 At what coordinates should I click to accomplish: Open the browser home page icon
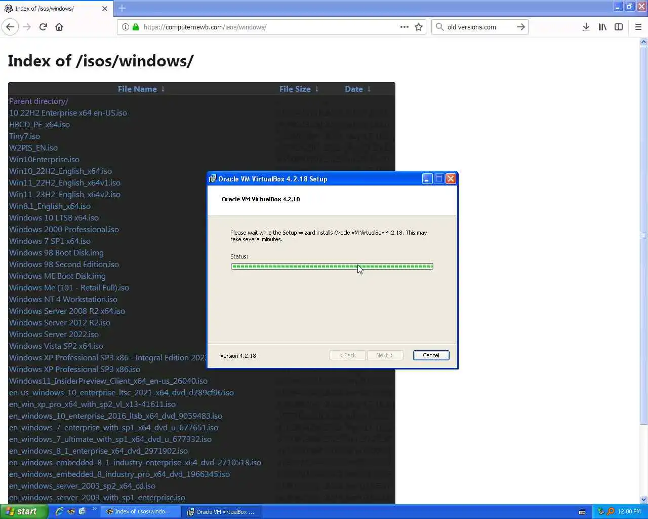pyautogui.click(x=59, y=27)
